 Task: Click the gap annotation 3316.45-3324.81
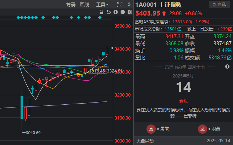pyautogui.click(x=106, y=71)
